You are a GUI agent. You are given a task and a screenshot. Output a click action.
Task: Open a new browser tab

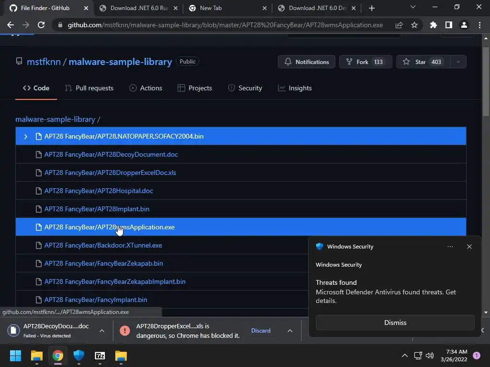(371, 8)
